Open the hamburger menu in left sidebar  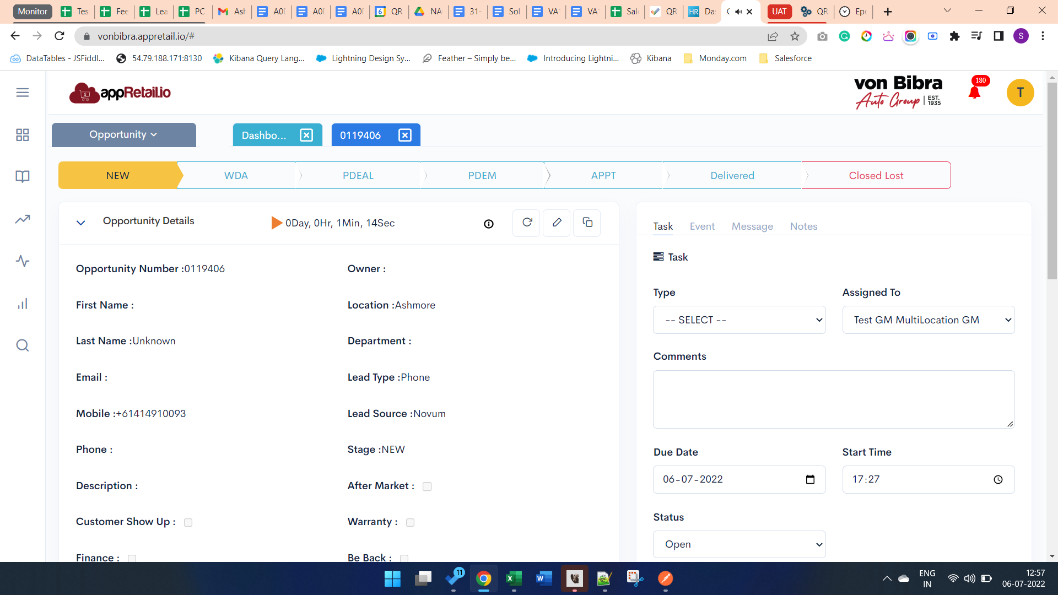click(x=23, y=93)
